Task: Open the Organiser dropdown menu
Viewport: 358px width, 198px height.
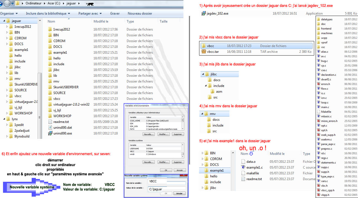Action: [9, 13]
